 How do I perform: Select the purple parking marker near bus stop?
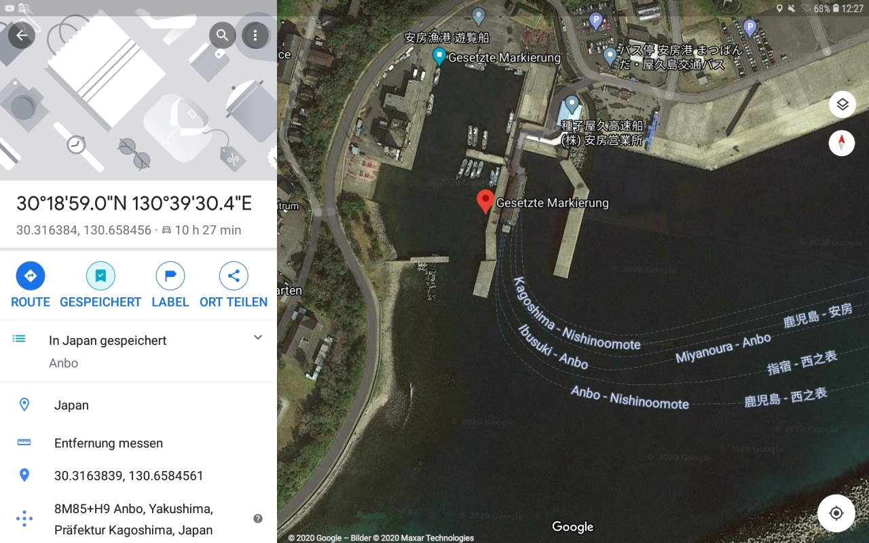tap(596, 21)
